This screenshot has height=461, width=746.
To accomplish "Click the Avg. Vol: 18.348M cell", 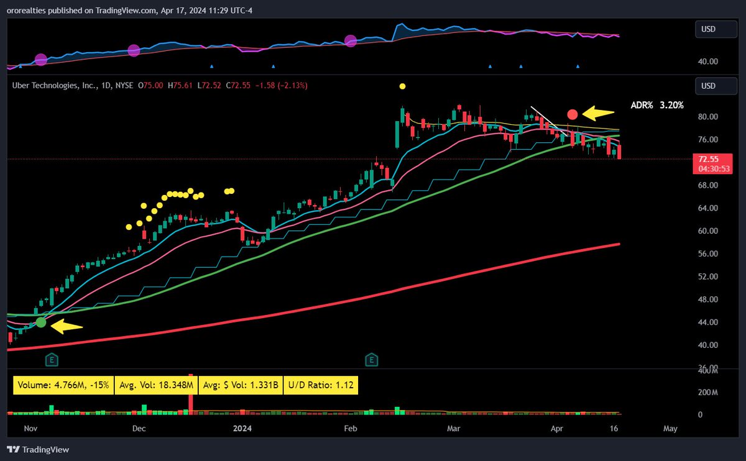I will (156, 385).
